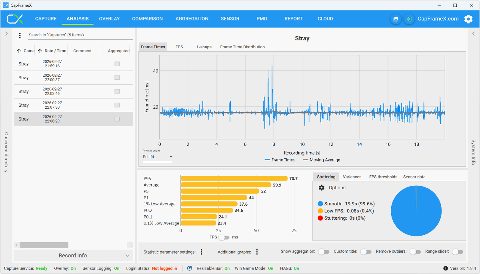Screen dimensions: 480x274
Task: Open additional graphs three-dot menu
Action: (x=257, y=252)
